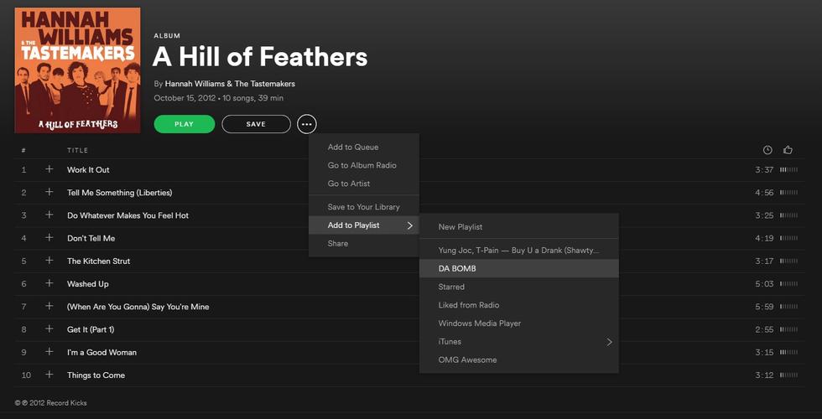822x419 pixels.
Task: Choose the DA BOMB playlist
Action: [x=457, y=269]
